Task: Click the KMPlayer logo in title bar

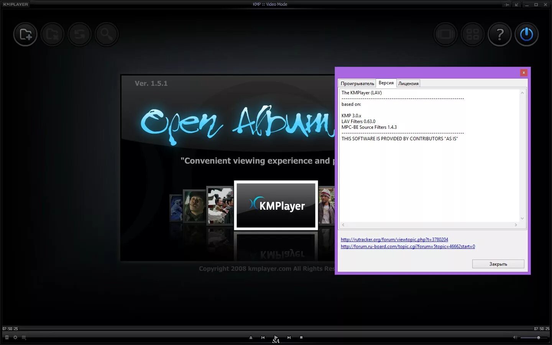Action: (x=15, y=4)
